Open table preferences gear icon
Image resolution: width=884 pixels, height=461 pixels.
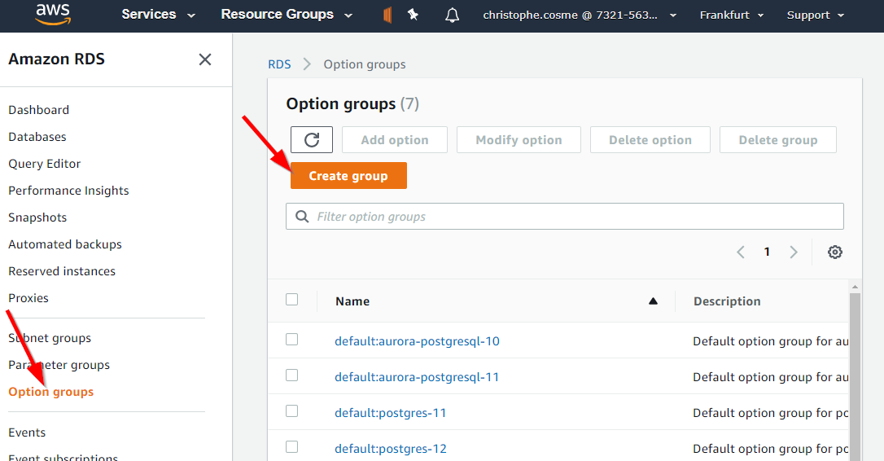tap(835, 252)
